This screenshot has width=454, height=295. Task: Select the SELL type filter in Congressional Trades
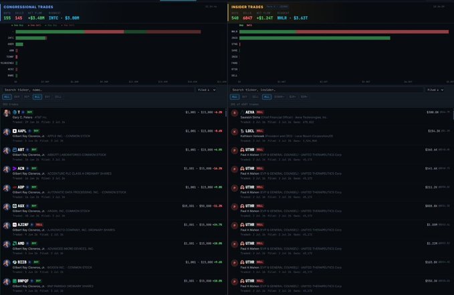click(58, 97)
